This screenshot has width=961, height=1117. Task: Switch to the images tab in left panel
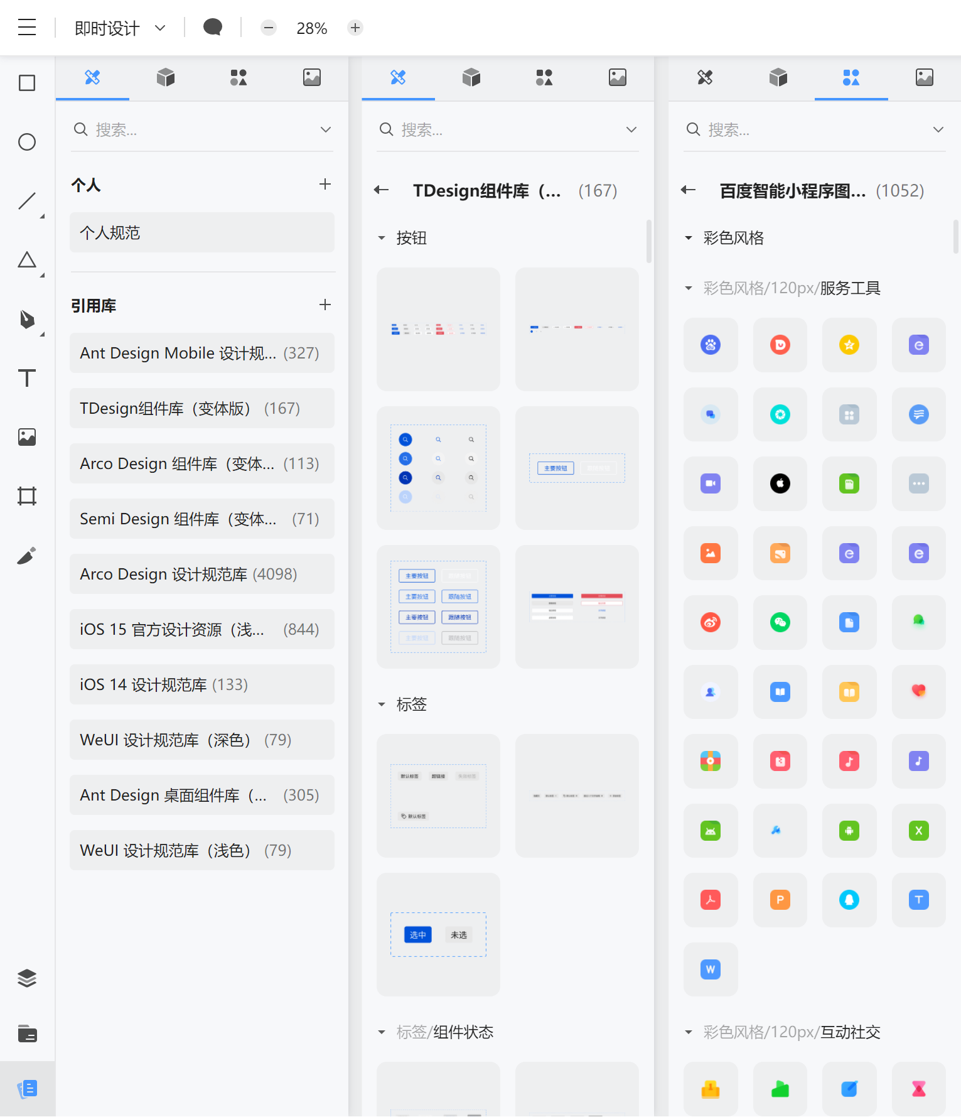tap(312, 77)
